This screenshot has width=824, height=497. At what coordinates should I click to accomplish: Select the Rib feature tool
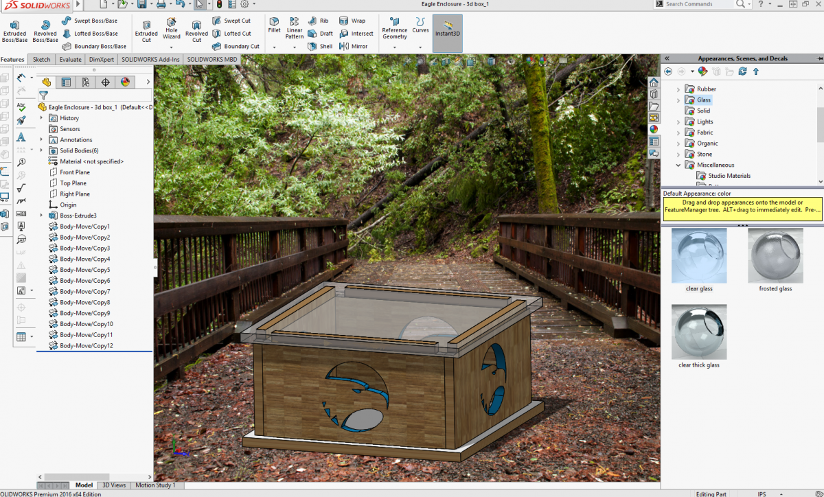[318, 21]
